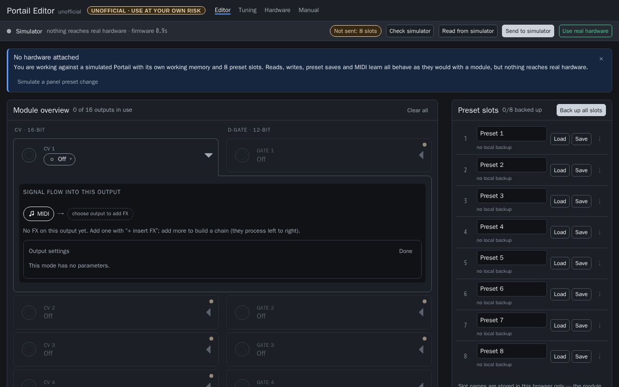Click the Preset 2 name field
The width and height of the screenshot is (619, 387).
pyautogui.click(x=512, y=165)
